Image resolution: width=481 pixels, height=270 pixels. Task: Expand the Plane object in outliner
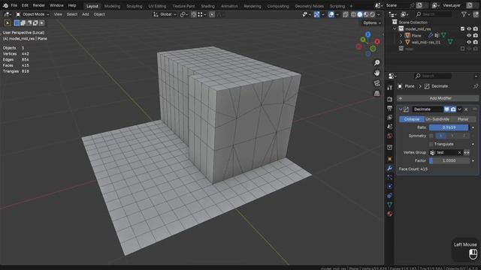(x=401, y=35)
